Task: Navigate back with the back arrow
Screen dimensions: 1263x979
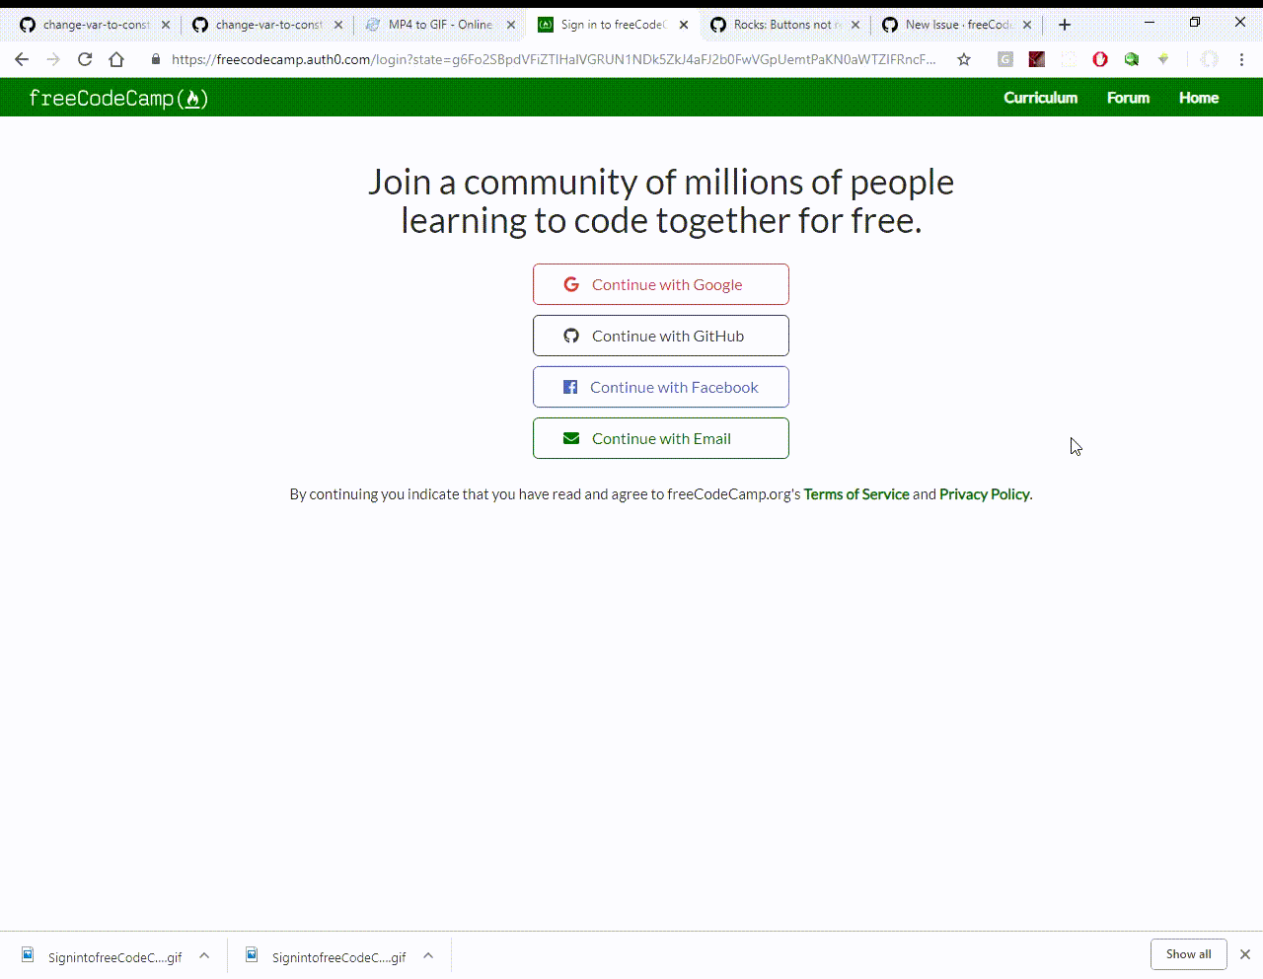Action: pyautogui.click(x=22, y=59)
